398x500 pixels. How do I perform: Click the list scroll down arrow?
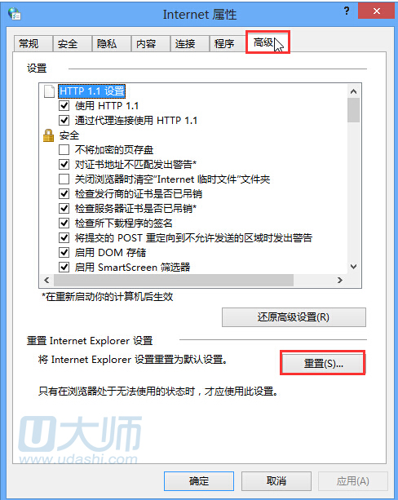353,267
